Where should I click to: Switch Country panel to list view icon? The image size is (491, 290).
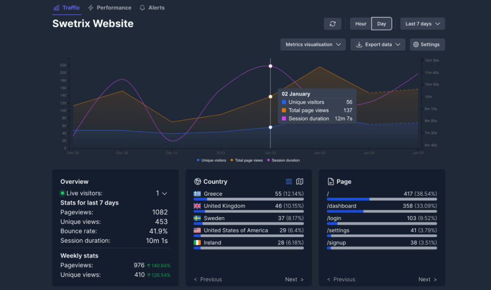click(289, 181)
